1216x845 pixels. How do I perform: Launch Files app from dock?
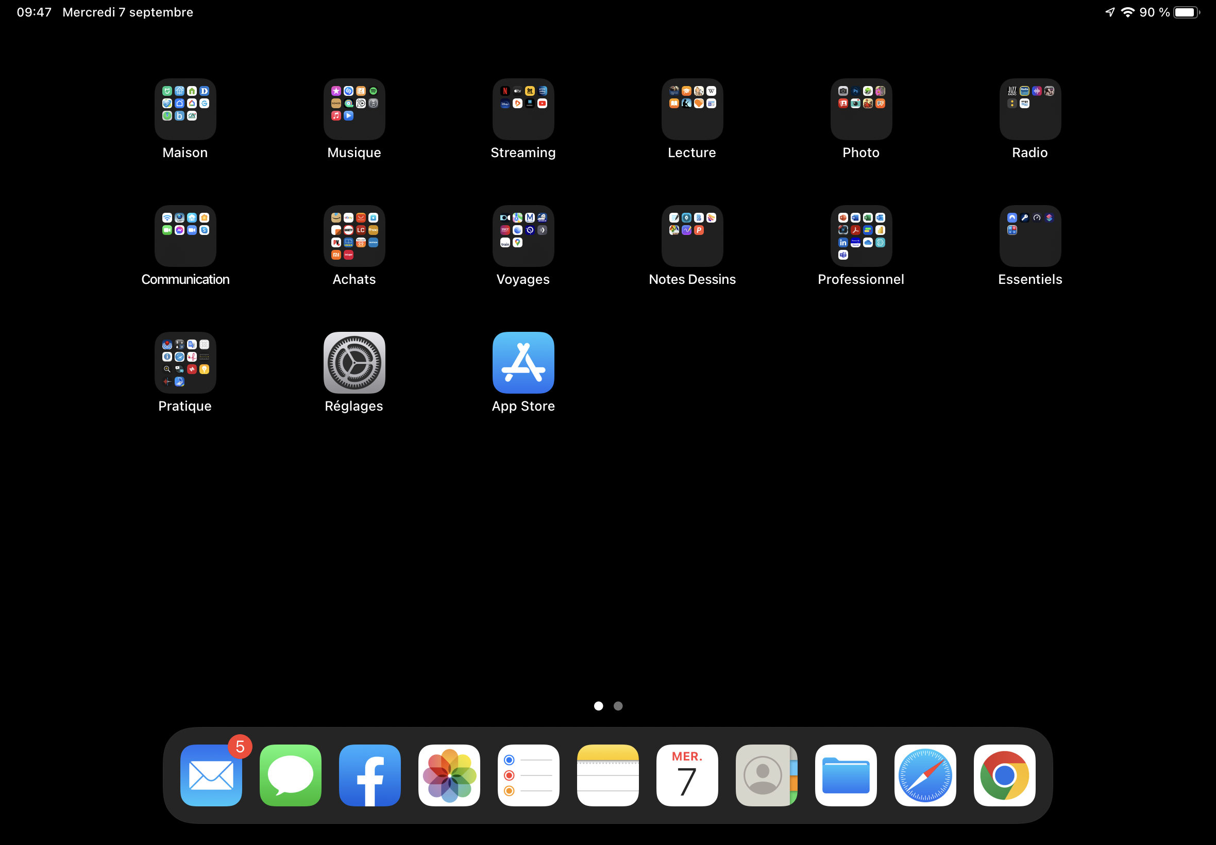click(846, 775)
